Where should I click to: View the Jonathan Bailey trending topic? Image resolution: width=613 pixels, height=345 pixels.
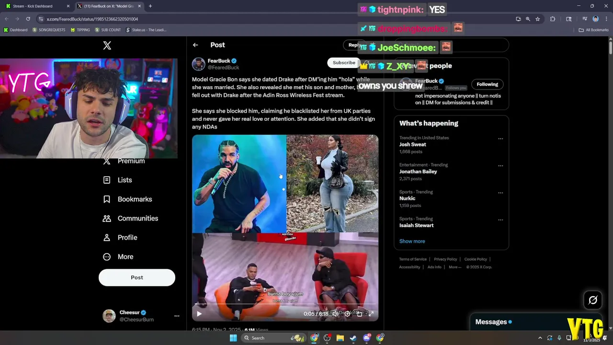click(x=418, y=172)
